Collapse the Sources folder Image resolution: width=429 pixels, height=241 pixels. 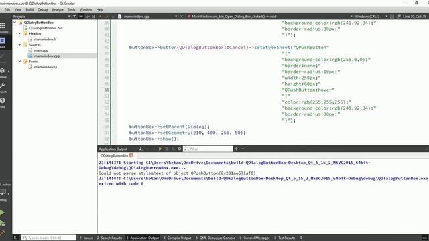coord(19,45)
